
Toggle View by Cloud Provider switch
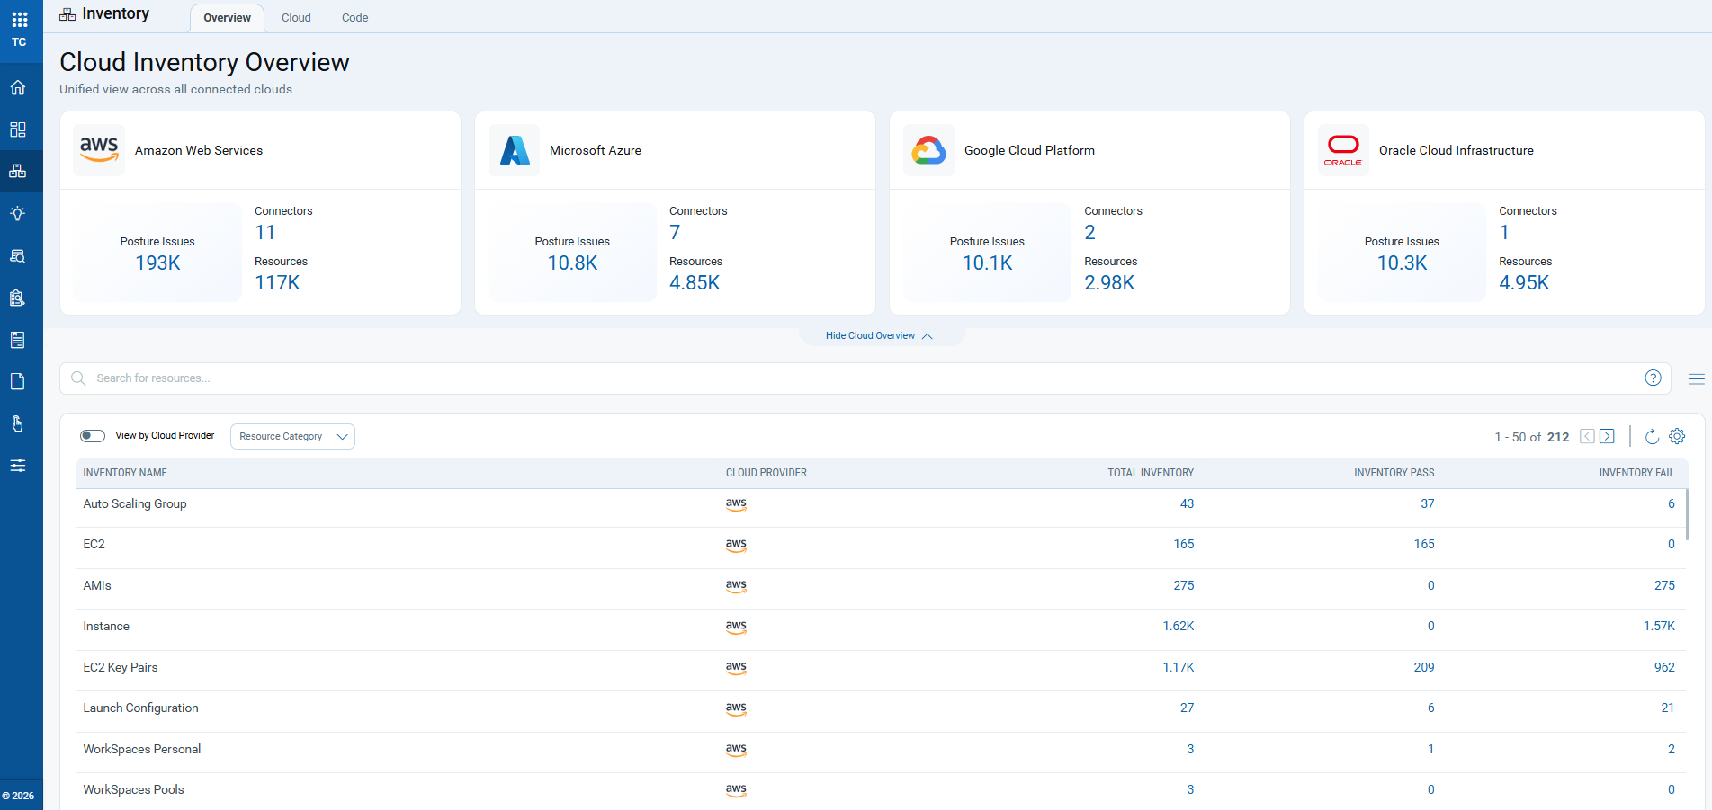click(93, 436)
